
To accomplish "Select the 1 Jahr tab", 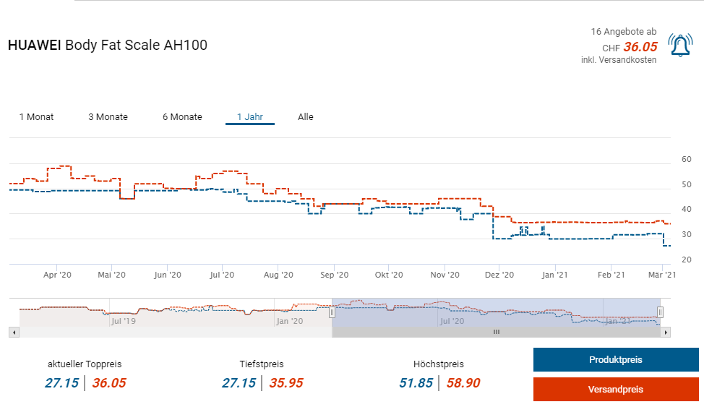I will click(249, 117).
